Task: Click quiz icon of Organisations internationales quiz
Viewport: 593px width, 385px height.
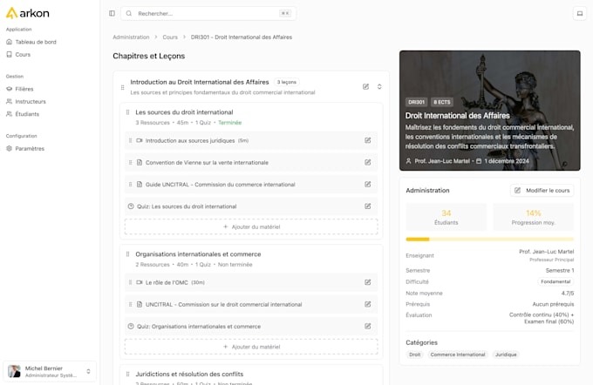Action: point(131,326)
